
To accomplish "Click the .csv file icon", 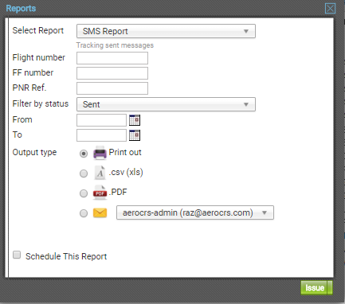I will click(x=100, y=173).
